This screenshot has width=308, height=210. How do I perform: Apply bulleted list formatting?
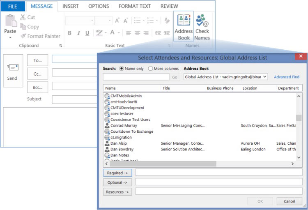click(x=137, y=20)
